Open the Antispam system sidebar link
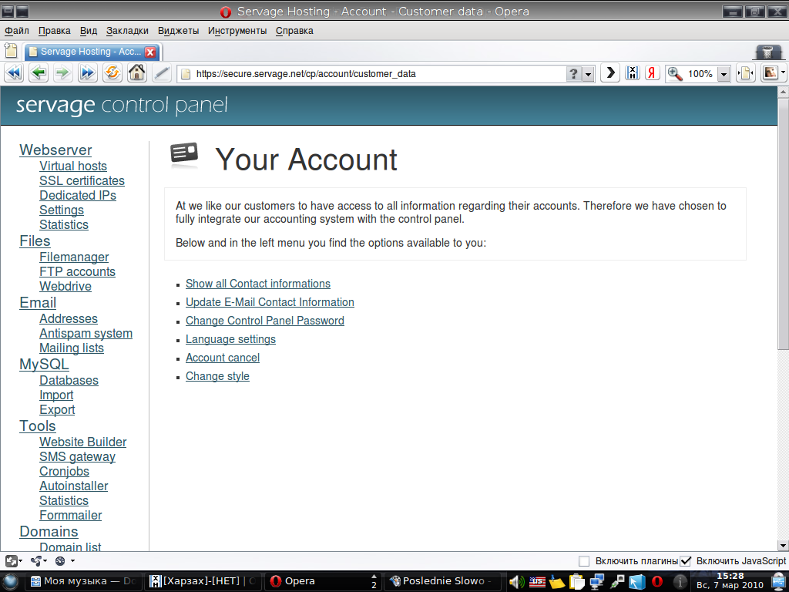This screenshot has height=592, width=789. coord(86,333)
